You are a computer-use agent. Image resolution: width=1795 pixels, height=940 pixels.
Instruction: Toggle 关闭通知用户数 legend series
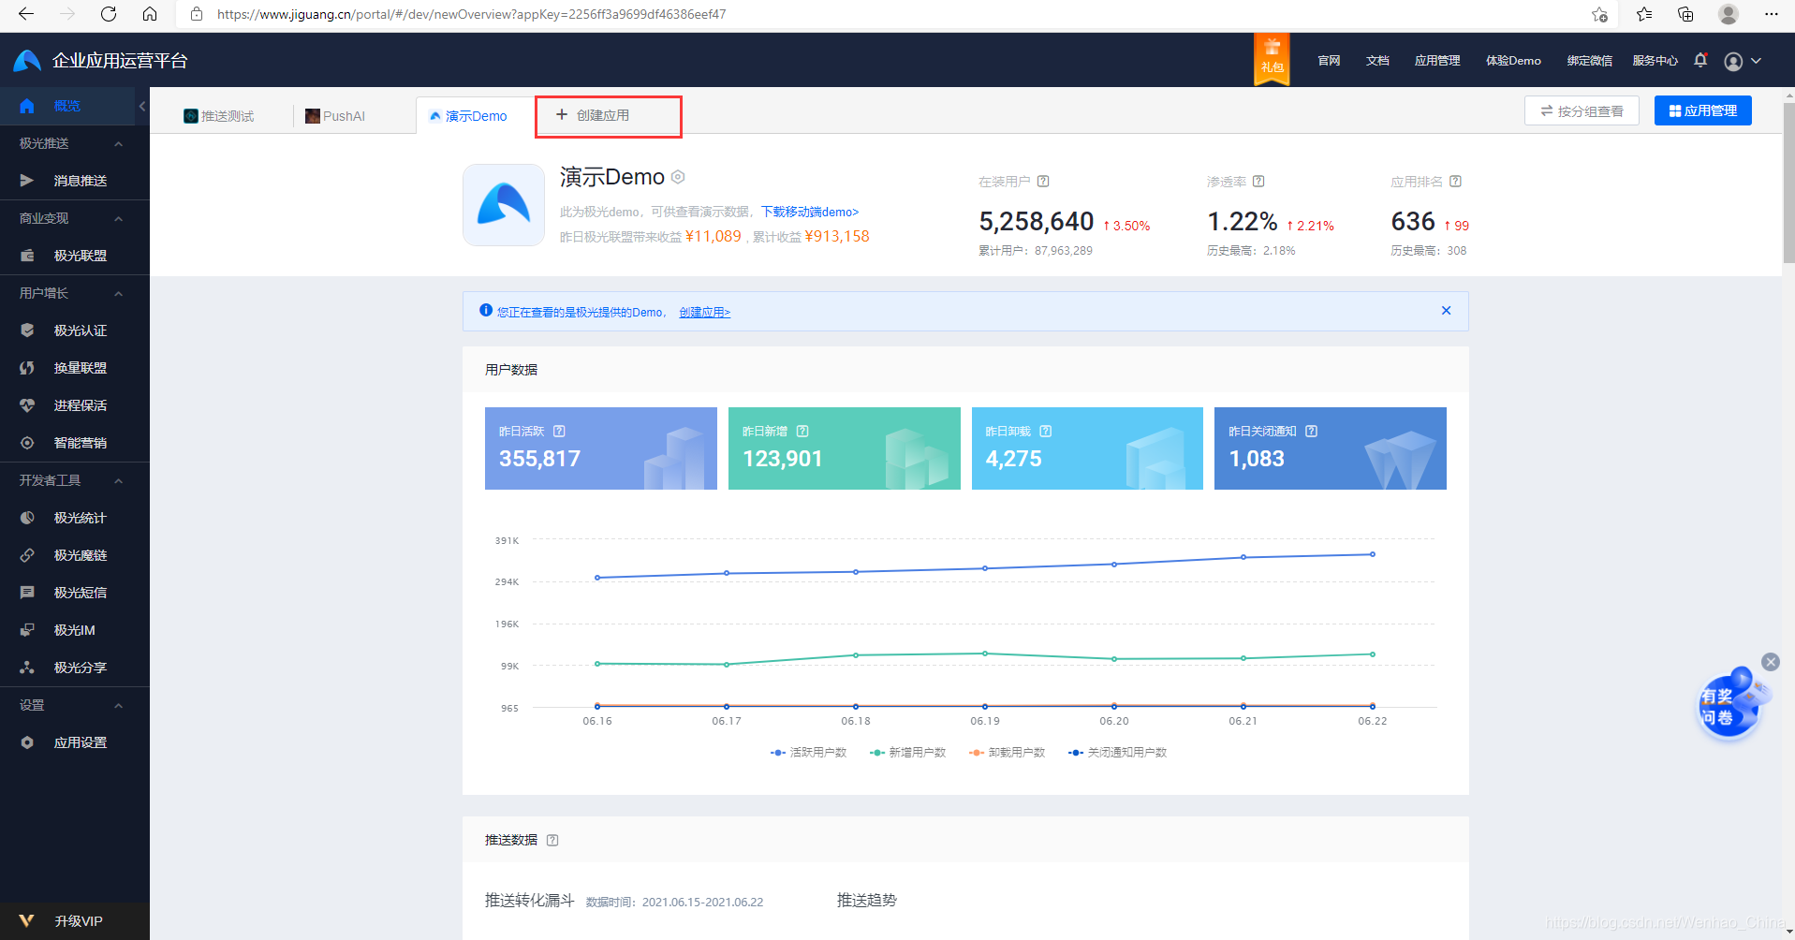(1117, 753)
